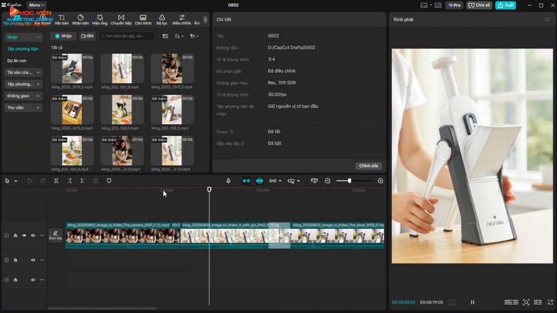Zoom in timeline with plus magnifier
Image resolution: width=557 pixels, height=313 pixels.
(x=381, y=181)
